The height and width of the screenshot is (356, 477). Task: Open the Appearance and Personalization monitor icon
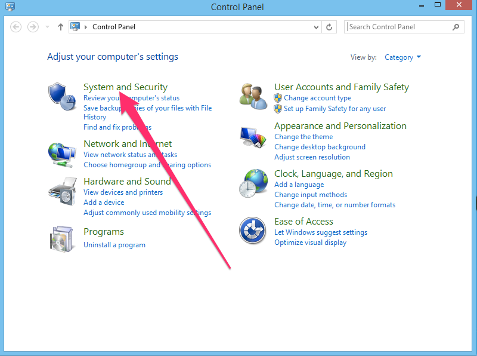[x=253, y=137]
